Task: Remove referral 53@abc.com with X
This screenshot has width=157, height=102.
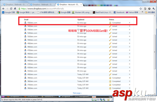Action: point(130,30)
